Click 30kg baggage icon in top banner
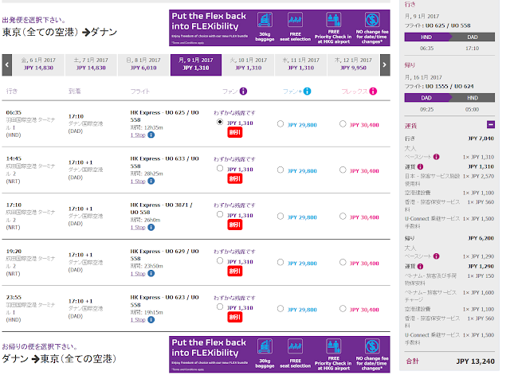Viewport: 510px width, 375px height. coord(265,19)
